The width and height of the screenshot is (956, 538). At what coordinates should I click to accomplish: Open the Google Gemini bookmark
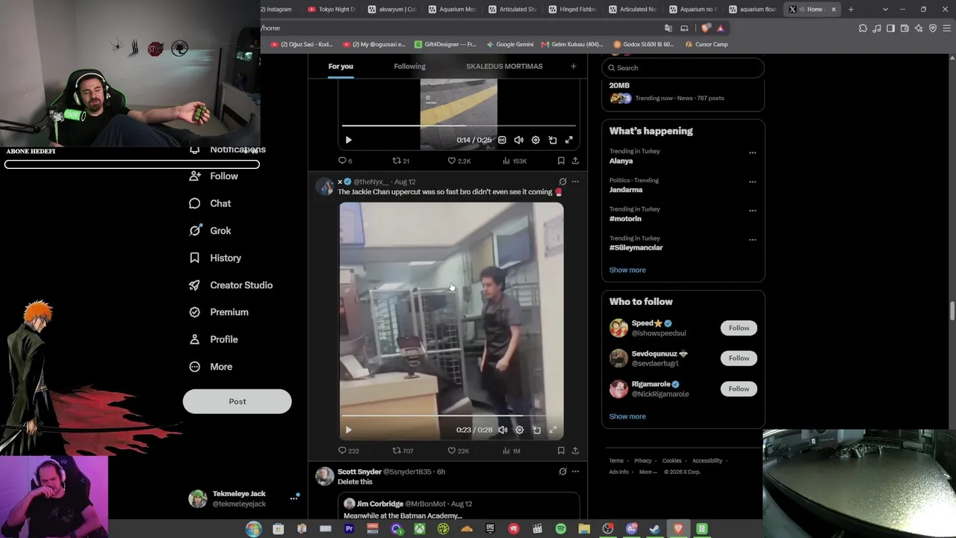[510, 44]
